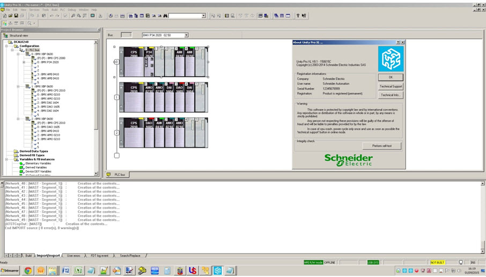Viewport: 486px width, 277px height.
Task: Click the rack 1 address box on the bus
Action: coord(116,97)
